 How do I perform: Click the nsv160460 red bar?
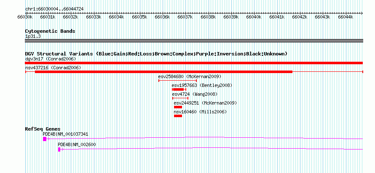point(178,116)
